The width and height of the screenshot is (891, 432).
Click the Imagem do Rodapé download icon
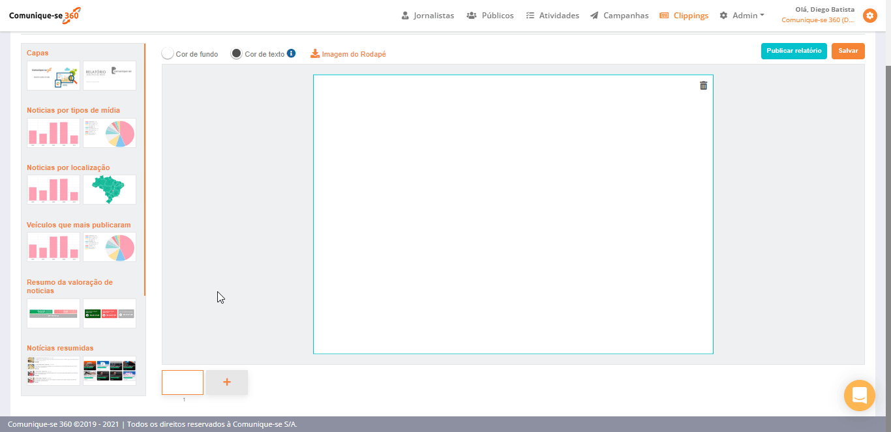[315, 53]
